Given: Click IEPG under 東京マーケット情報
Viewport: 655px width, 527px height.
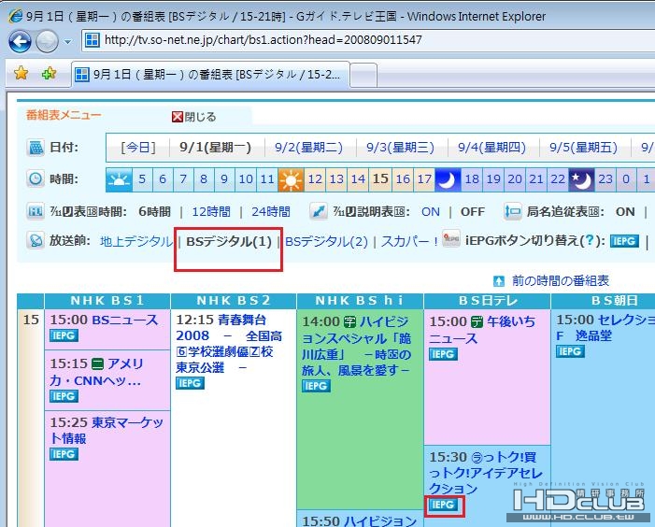Looking at the screenshot, I should pyautogui.click(x=64, y=454).
